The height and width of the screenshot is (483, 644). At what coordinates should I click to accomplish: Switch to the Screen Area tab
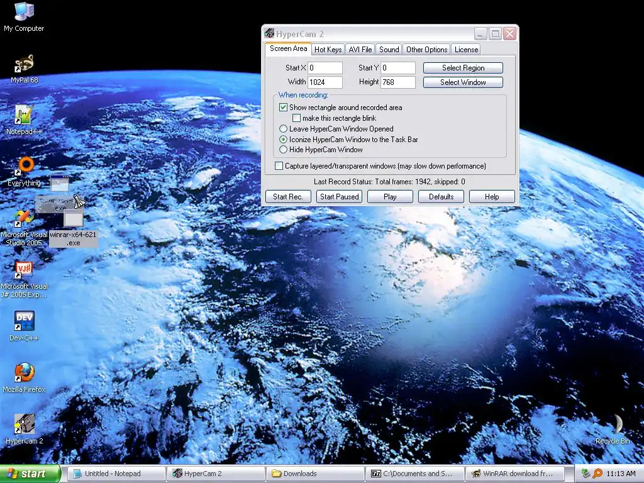288,48
